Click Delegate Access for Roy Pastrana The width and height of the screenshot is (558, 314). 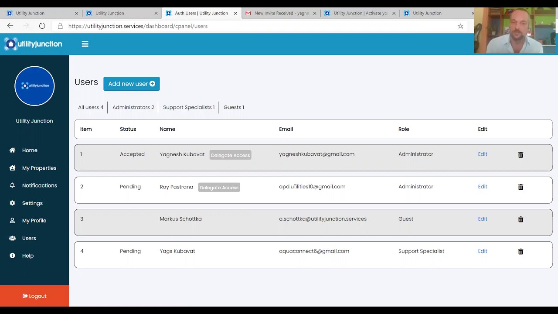(219, 188)
